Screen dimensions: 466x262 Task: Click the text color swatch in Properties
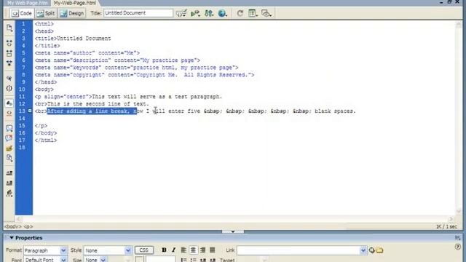click(x=139, y=259)
